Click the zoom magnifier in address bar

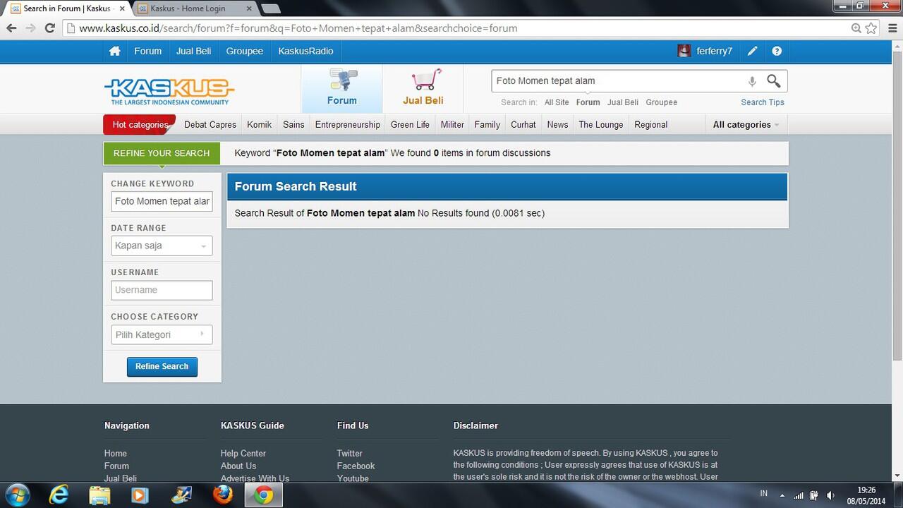856,28
